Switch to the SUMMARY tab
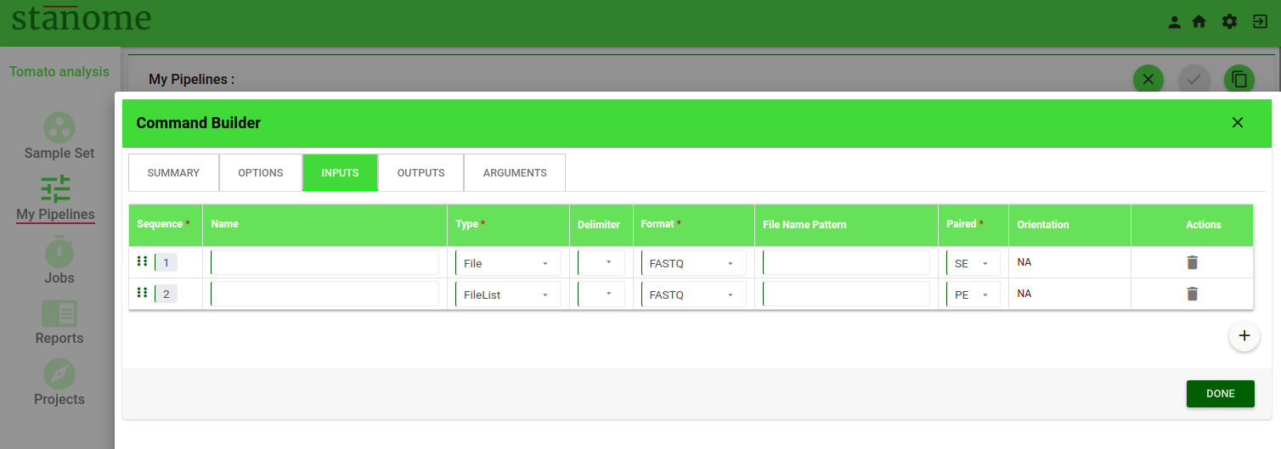 [x=173, y=172]
